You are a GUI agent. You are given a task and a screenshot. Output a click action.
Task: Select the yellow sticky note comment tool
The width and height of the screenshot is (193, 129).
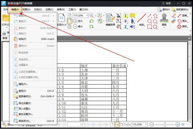click(132, 16)
